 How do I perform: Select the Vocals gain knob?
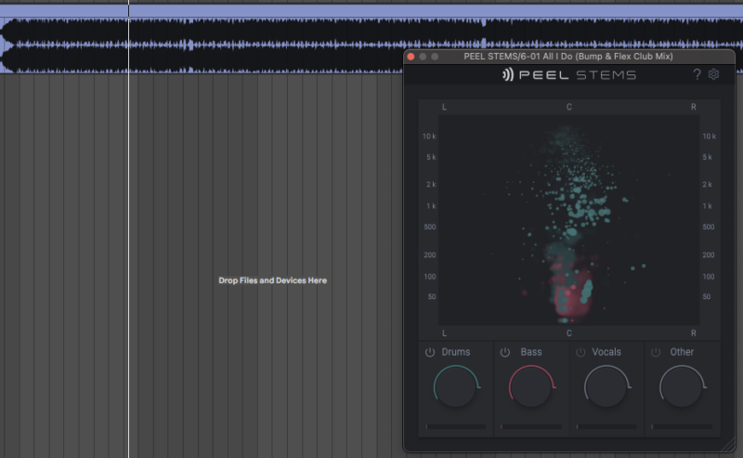[x=606, y=386]
